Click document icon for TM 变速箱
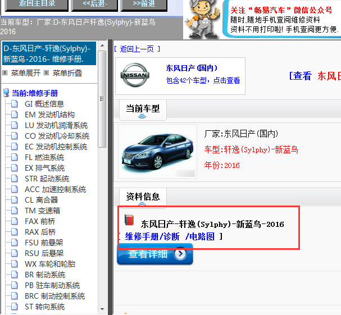Screen dimensions: 341x315 pyautogui.click(x=15, y=210)
